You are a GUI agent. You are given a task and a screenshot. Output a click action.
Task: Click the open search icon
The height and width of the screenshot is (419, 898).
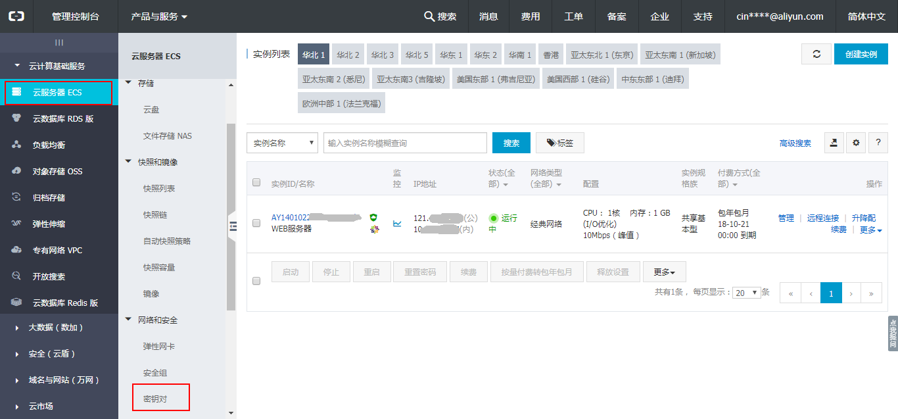click(16, 276)
